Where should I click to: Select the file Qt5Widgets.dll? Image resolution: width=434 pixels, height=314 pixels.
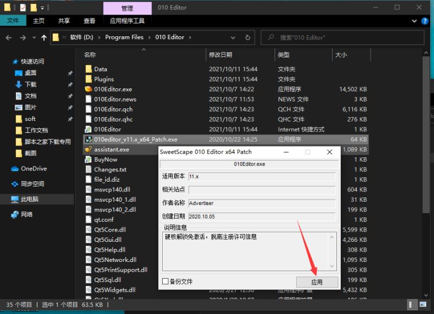[114, 290]
